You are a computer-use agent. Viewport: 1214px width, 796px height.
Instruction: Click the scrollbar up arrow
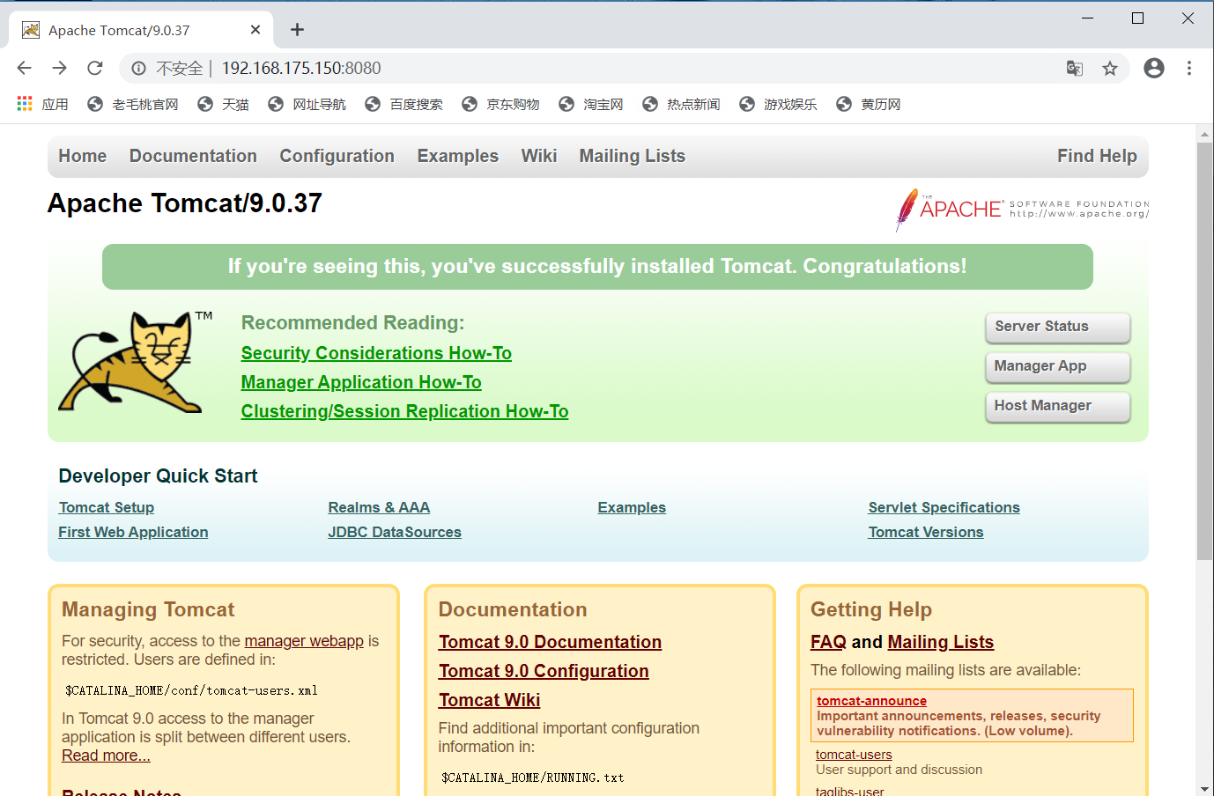coord(1204,135)
